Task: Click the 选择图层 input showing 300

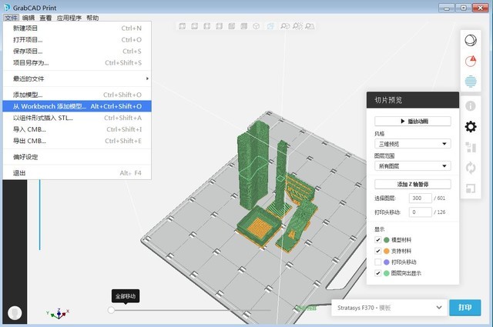Action: pos(420,199)
